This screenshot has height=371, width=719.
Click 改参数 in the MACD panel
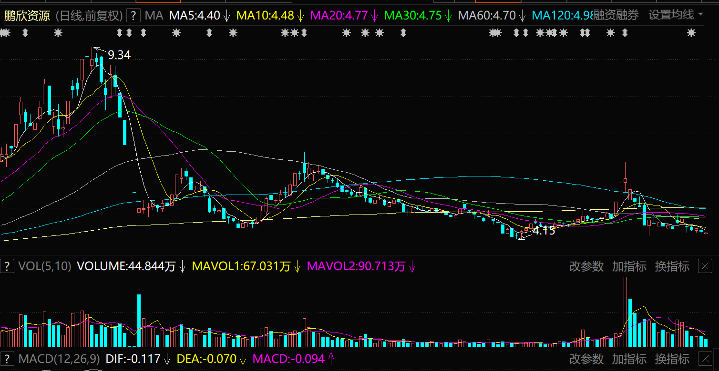point(586,359)
